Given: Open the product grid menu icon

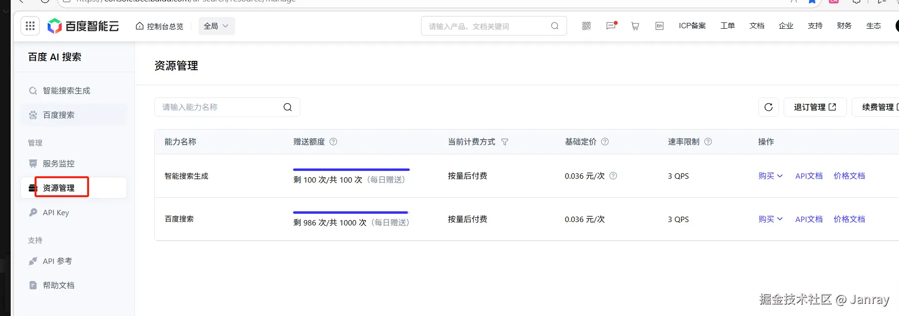Looking at the screenshot, I should pos(30,26).
